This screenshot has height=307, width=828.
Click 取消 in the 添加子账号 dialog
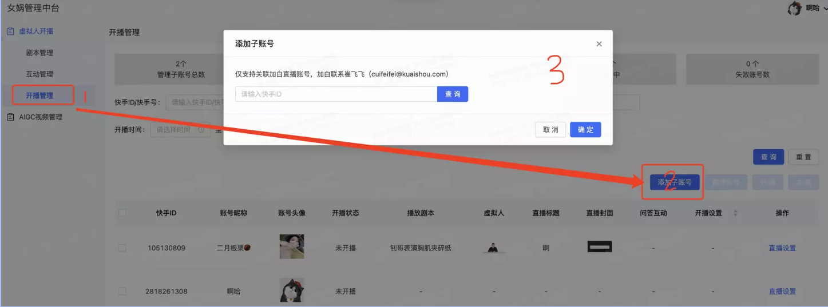[x=550, y=129]
